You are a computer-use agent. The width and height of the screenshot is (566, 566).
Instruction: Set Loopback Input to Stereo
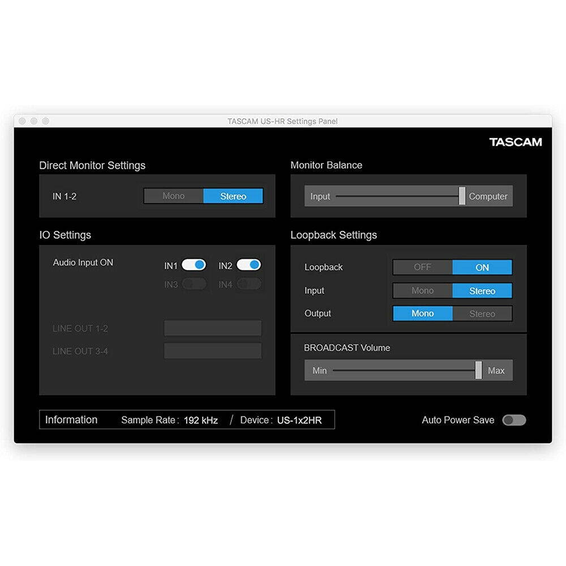[482, 291]
